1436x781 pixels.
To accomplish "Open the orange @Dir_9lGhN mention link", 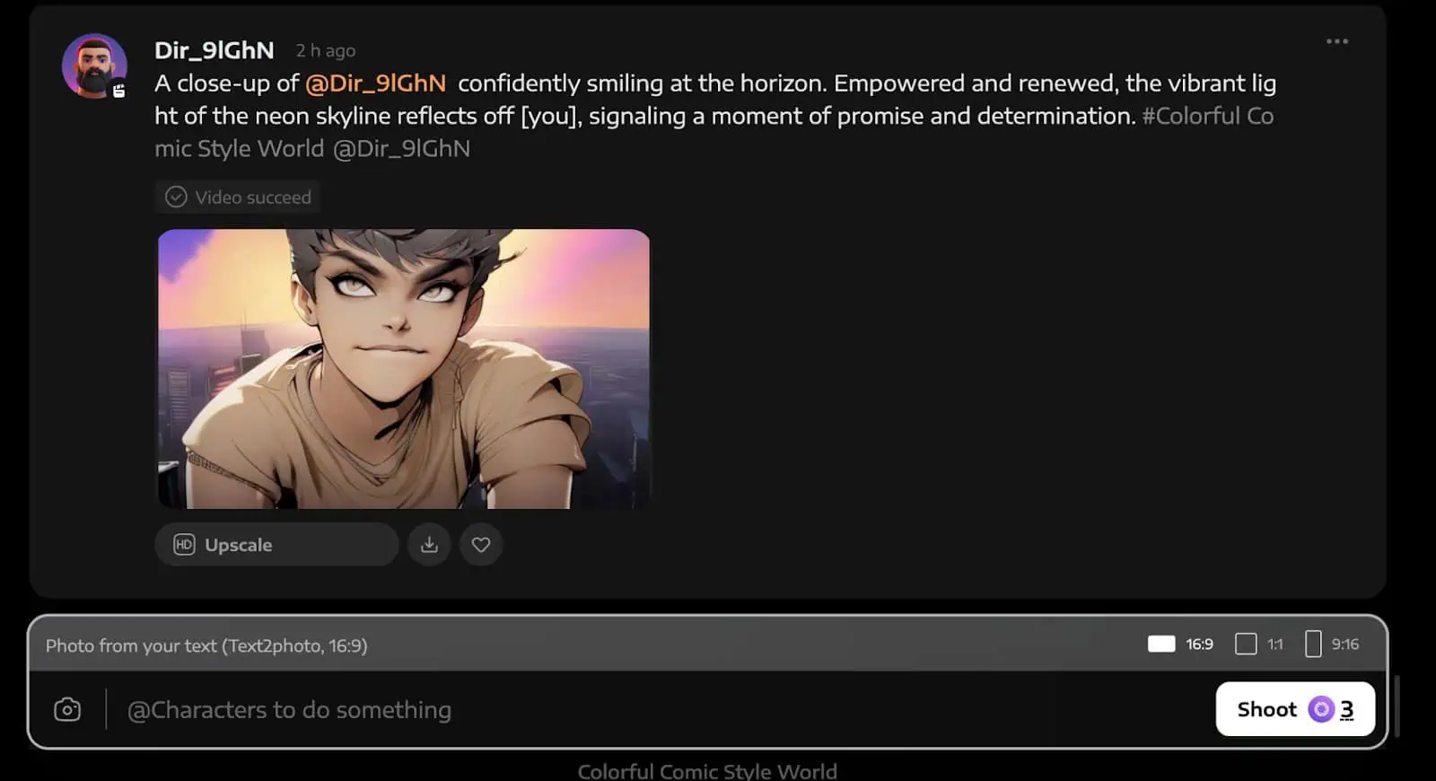I will (x=375, y=83).
